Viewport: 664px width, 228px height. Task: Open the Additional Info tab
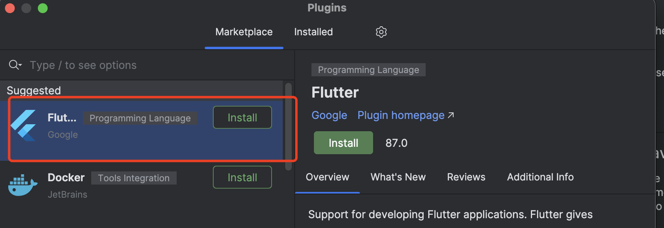tap(540, 177)
